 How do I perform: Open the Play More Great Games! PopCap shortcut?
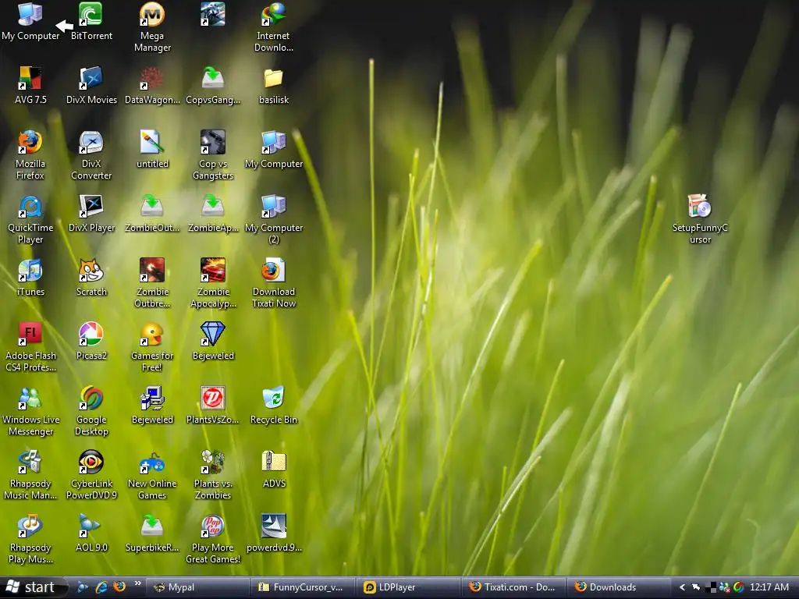[213, 539]
